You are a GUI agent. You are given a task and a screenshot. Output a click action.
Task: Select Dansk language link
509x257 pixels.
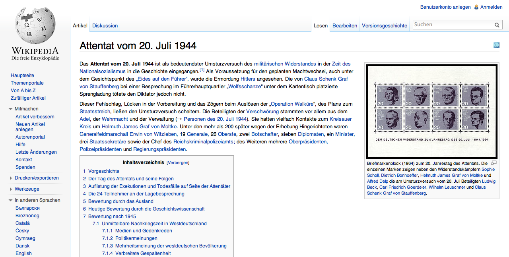pos(23,246)
